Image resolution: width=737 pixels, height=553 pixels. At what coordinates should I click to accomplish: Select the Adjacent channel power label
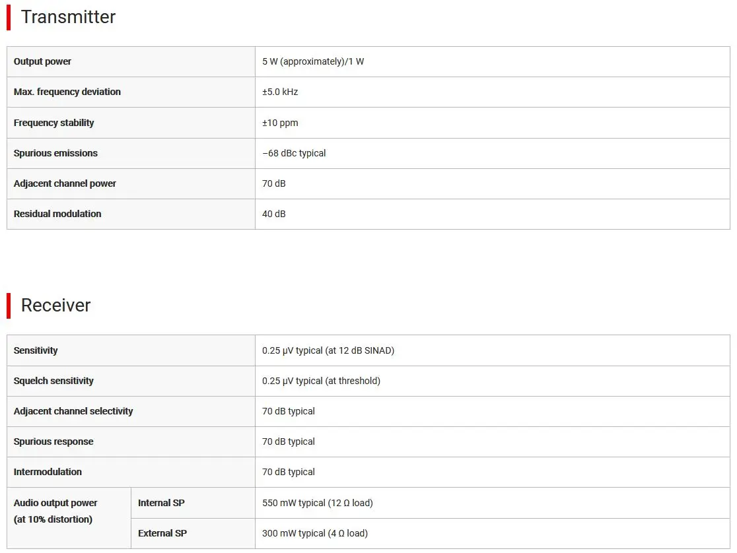click(65, 183)
